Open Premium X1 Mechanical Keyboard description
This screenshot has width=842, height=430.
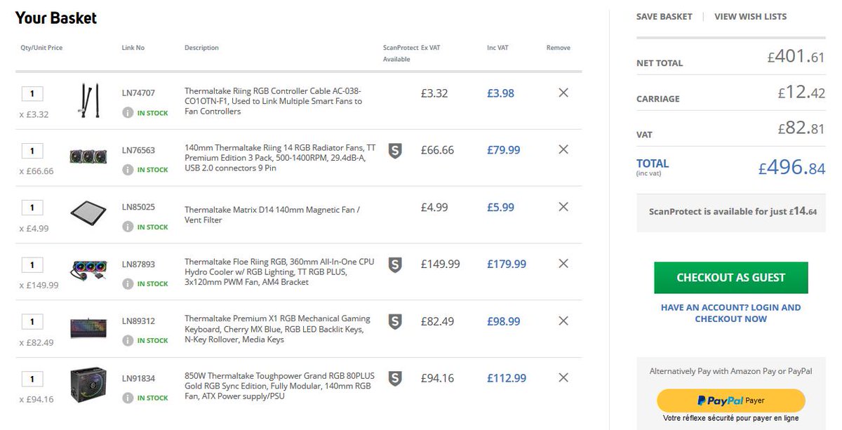point(277,329)
